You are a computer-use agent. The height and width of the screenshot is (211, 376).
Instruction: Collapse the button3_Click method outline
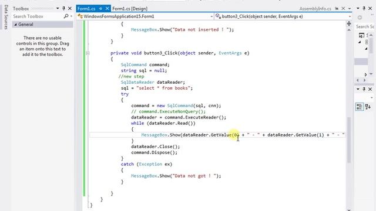coord(88,53)
